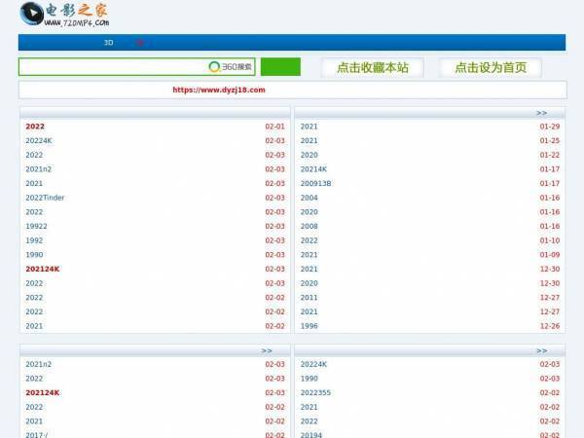Screen dimensions: 584x438
Task: Click the >> link above the 2021 01-29 row
Action: click(541, 113)
